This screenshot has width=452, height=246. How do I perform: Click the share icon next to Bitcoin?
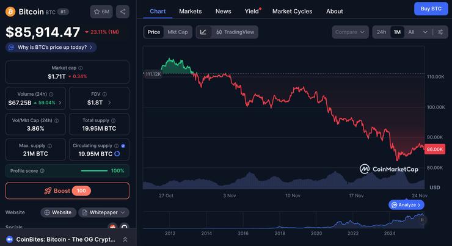tap(122, 12)
